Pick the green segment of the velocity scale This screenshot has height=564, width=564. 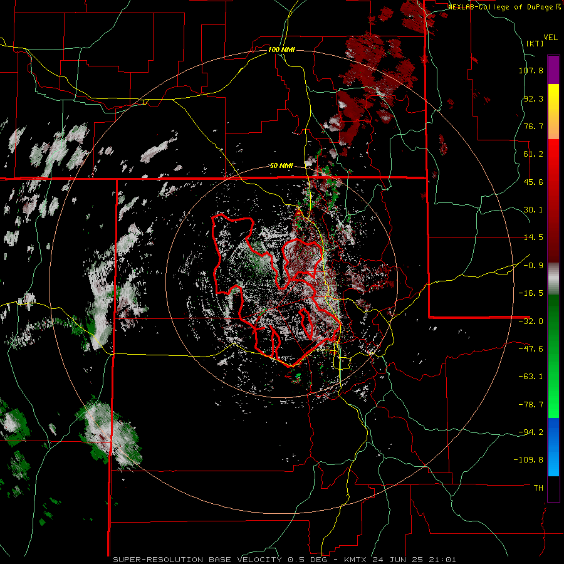pos(553,356)
